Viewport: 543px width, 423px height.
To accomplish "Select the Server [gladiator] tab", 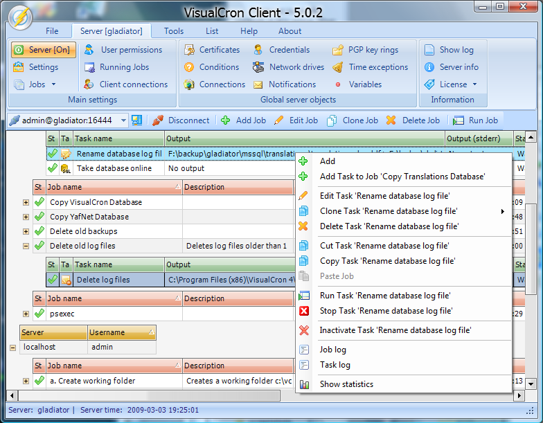I will coord(111,30).
